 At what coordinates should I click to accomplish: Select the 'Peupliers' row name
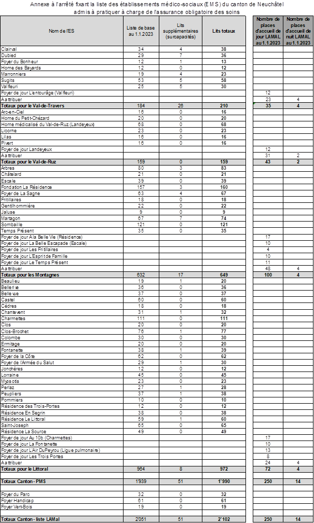point(11,394)
